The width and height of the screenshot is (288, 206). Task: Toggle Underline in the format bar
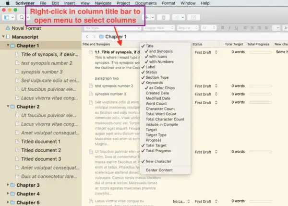(237, 28)
